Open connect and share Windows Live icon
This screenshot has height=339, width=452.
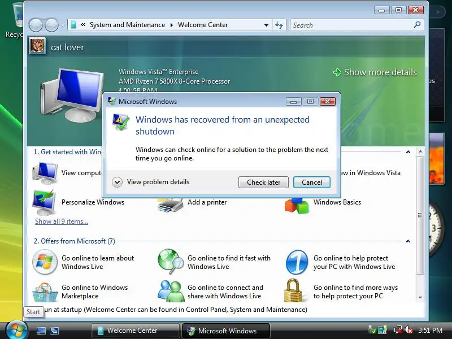[171, 291]
